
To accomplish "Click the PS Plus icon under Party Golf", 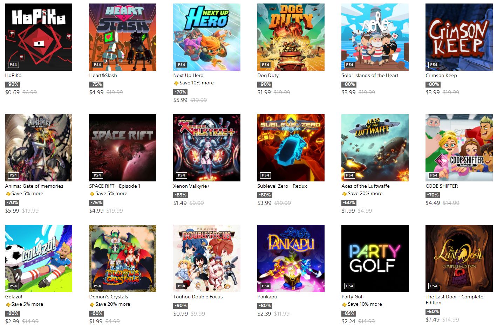I will pos(344,305).
